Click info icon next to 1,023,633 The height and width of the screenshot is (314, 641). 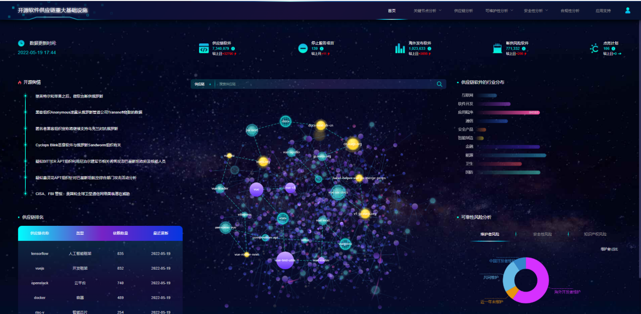coord(430,48)
